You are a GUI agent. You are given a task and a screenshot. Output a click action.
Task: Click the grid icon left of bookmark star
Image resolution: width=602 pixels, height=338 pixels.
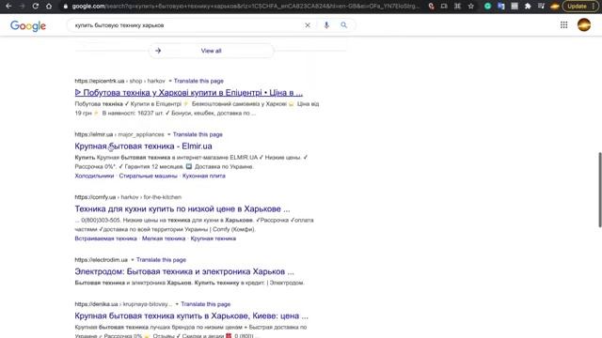click(x=458, y=7)
